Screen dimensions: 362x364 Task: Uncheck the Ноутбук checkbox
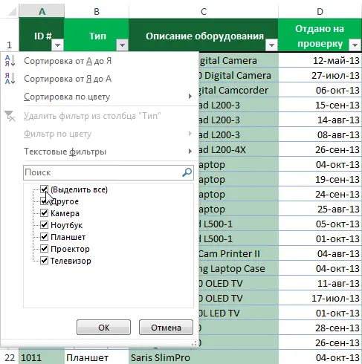44,225
